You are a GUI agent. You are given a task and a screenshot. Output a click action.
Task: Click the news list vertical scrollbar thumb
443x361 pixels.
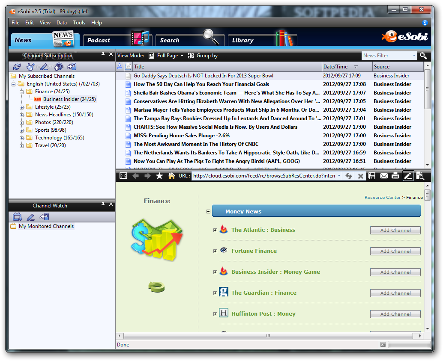coord(427,89)
